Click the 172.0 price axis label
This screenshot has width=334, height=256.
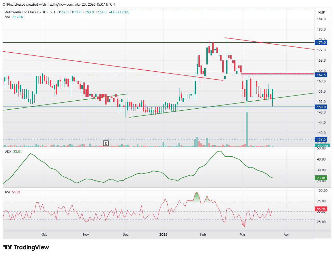(x=321, y=50)
